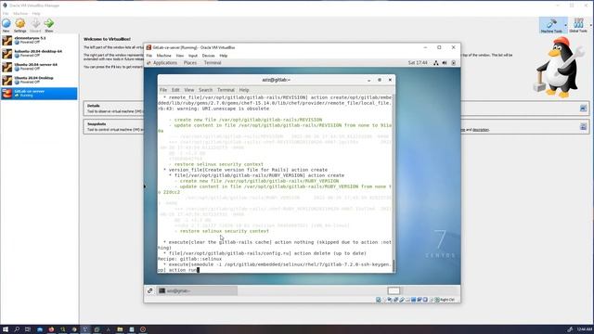
Task: Select the Ubuntu 20.04 Desktop virtual machine
Action: pyautogui.click(x=39, y=80)
